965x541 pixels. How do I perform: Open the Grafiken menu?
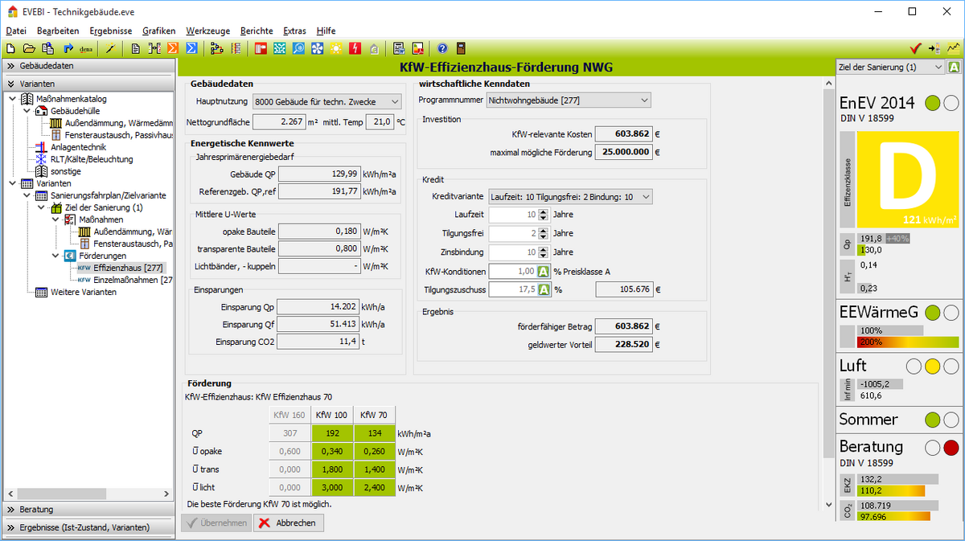(x=158, y=31)
